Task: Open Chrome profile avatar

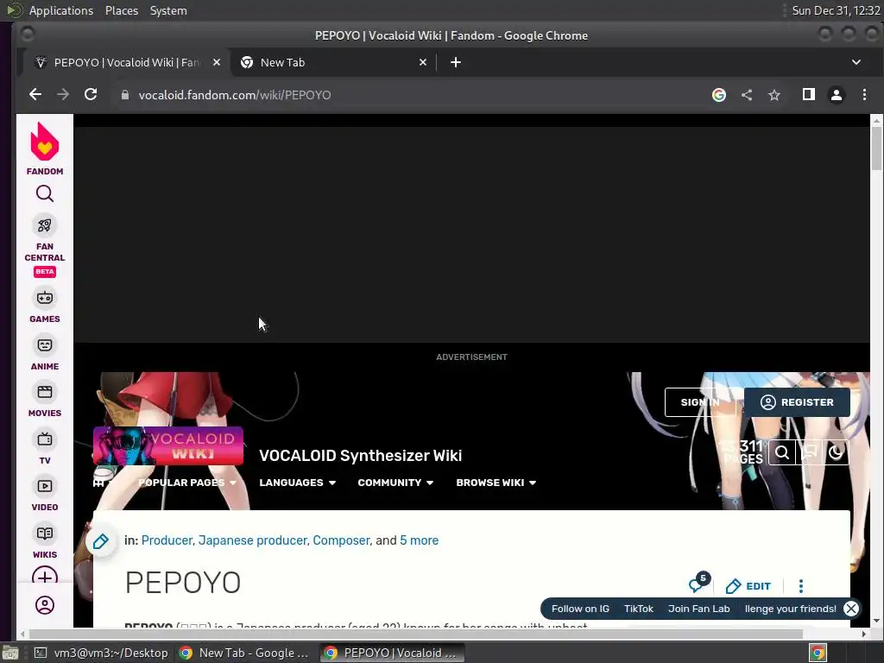Action: pos(837,95)
